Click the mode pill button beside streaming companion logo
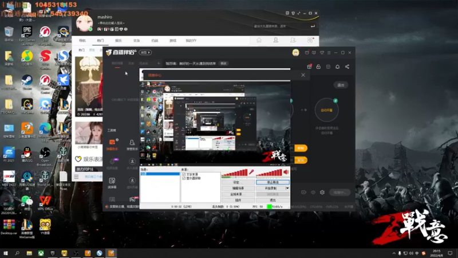Screen dimensions: 458x258 point(145,52)
